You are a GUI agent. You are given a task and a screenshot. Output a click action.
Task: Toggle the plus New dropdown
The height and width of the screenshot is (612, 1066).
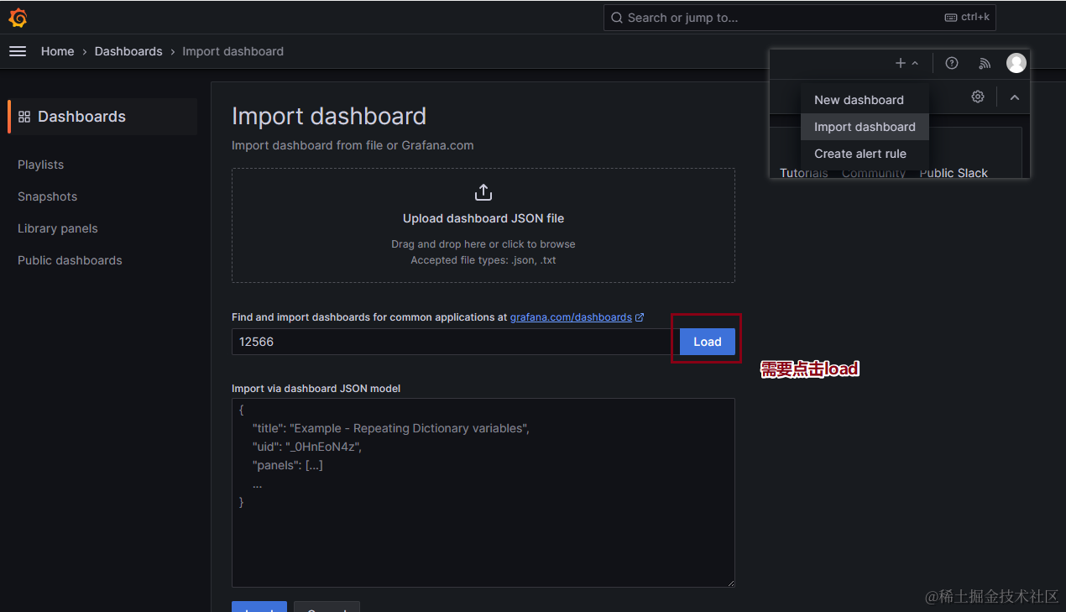coord(907,63)
